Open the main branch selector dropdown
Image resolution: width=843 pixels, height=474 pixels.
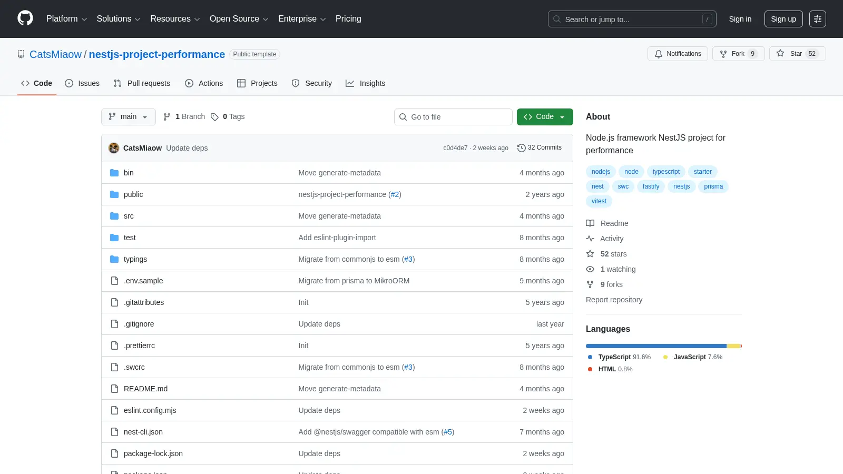pos(129,117)
